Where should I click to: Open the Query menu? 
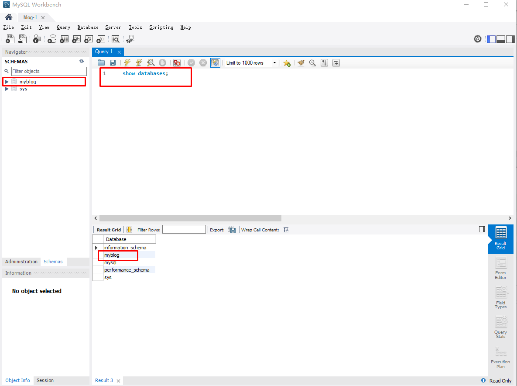tap(63, 27)
